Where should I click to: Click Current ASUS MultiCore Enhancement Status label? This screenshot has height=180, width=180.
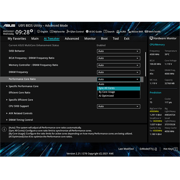[x=34, y=45]
